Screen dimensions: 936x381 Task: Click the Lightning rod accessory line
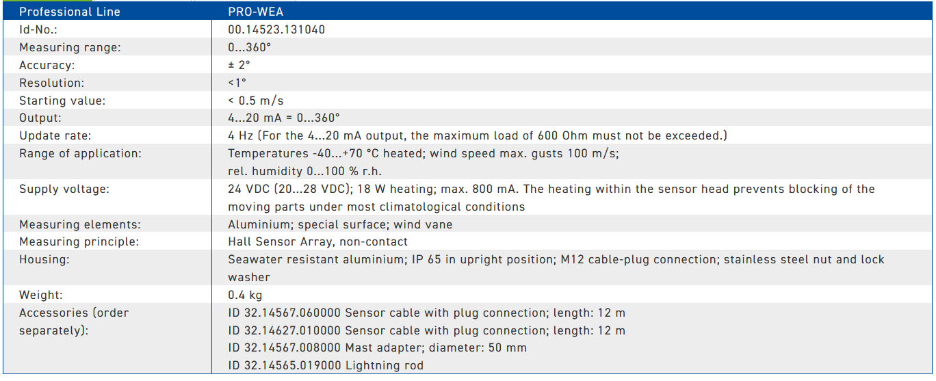tap(326, 365)
